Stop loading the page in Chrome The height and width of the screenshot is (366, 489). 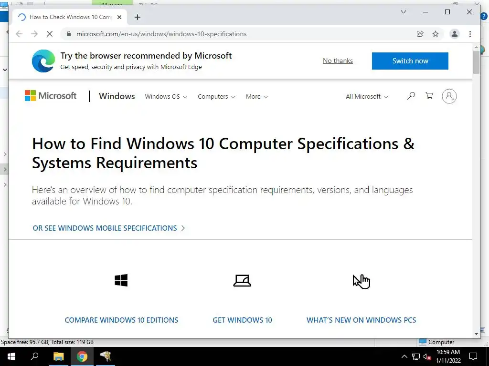tap(50, 34)
